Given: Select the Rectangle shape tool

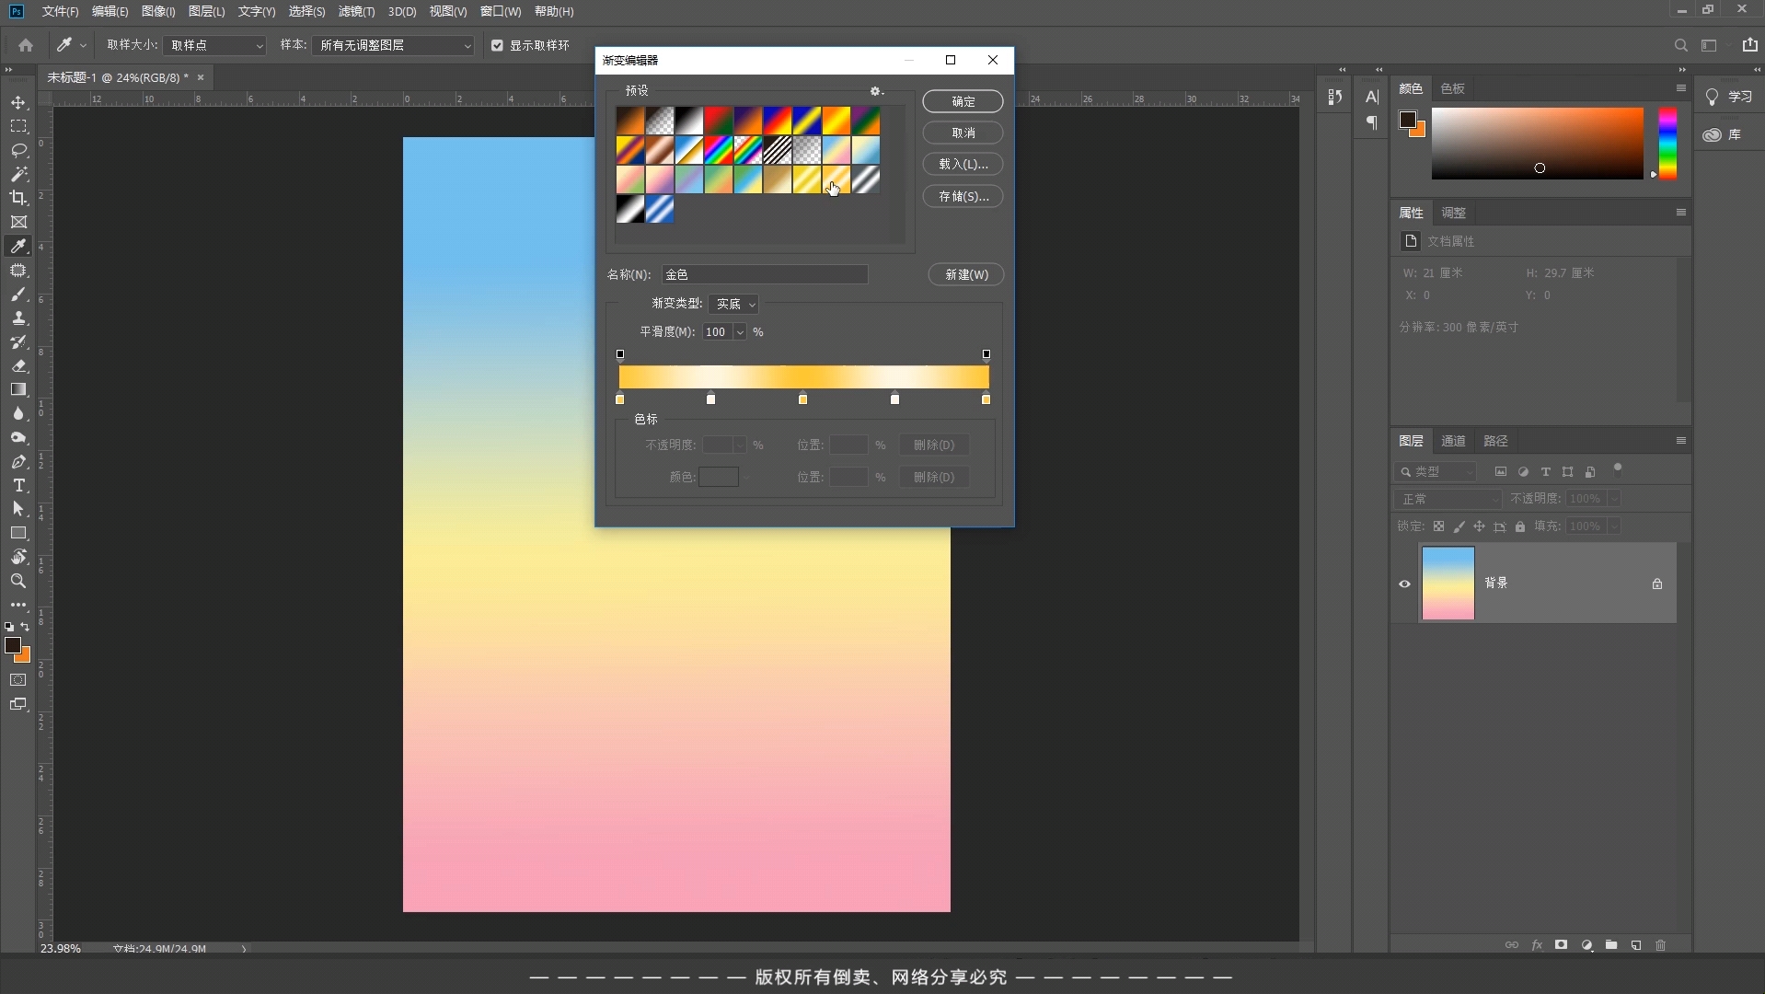Looking at the screenshot, I should [18, 533].
